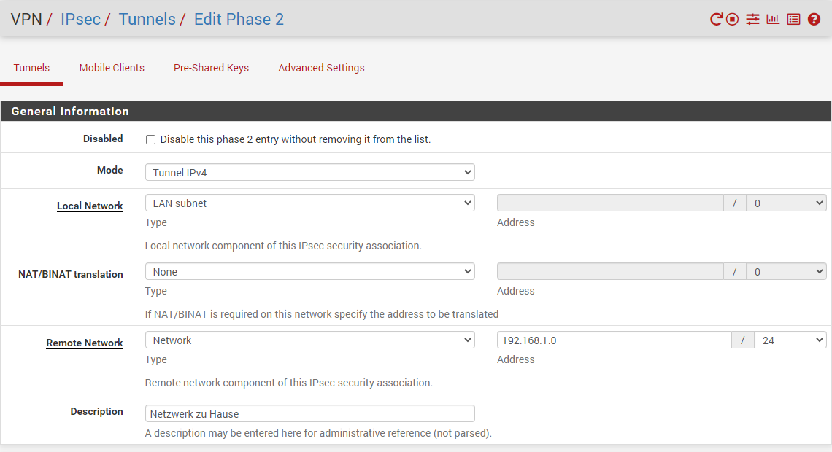Viewport: 832px width, 452px height.
Task: Open the related log entries icon
Action: pyautogui.click(x=793, y=20)
